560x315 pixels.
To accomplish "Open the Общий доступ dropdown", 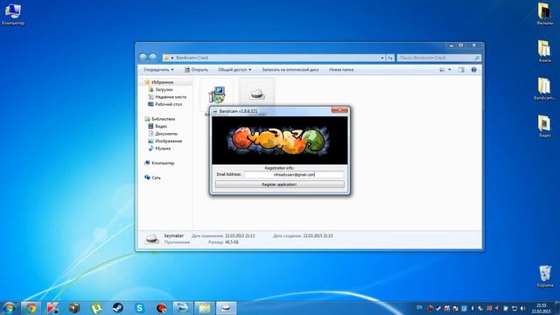I will (234, 70).
